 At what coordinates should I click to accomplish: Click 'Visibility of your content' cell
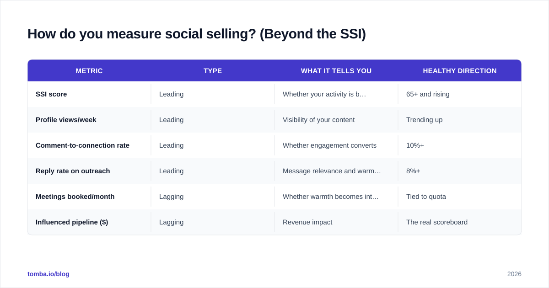click(336, 120)
